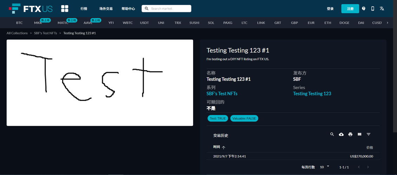Click the US$270,000.00 price cell
This screenshot has width=397, height=175.
pos(362,156)
